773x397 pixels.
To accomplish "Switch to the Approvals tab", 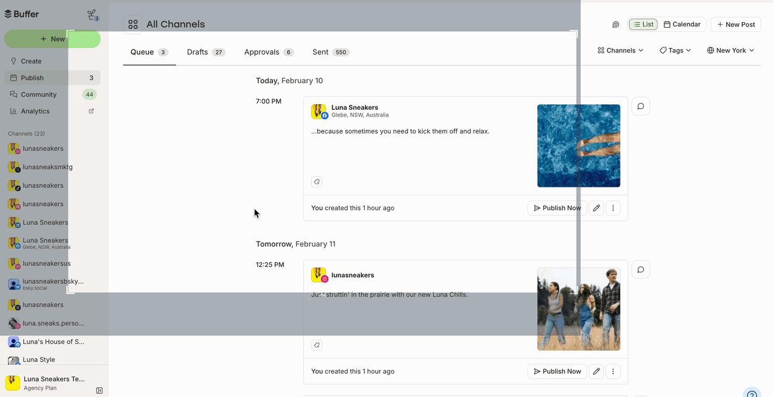I will [269, 52].
